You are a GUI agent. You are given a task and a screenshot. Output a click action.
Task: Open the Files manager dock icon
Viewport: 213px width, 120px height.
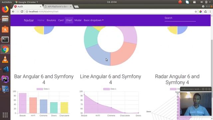(x=5, y=19)
